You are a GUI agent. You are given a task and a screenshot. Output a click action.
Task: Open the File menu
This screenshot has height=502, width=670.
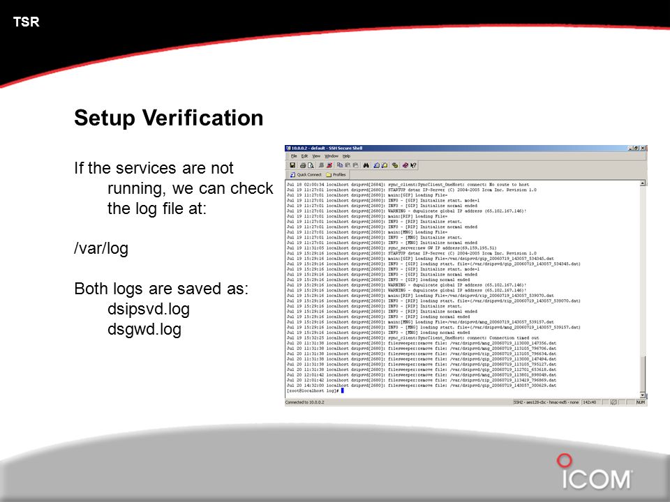point(294,156)
